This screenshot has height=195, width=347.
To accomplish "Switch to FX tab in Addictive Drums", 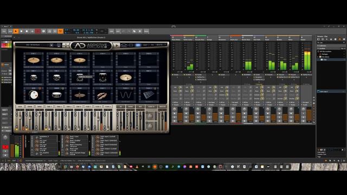I will pos(152,45).
